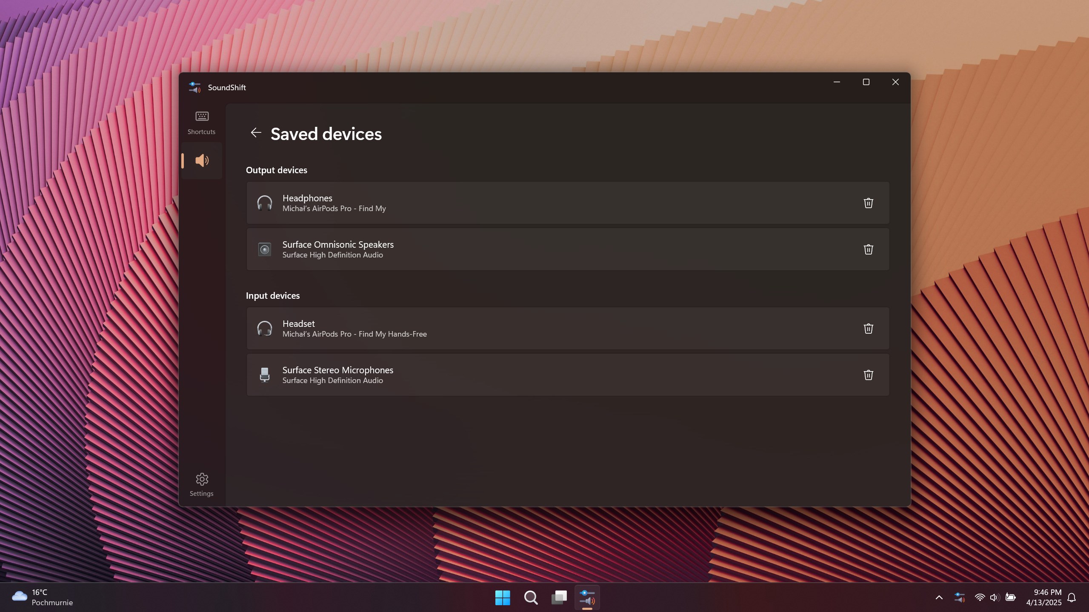Viewport: 1089px width, 612px height.
Task: Remove Surface Stereo Microphones with trash icon
Action: pos(868,375)
